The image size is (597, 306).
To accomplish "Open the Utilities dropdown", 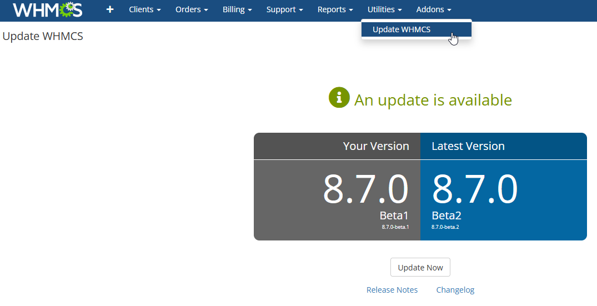I will click(x=384, y=9).
